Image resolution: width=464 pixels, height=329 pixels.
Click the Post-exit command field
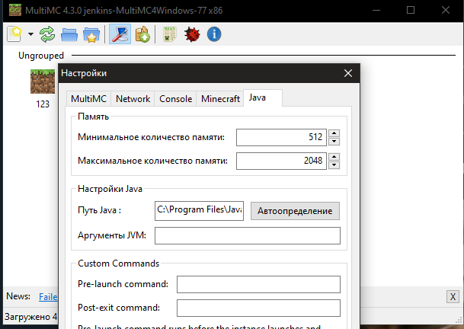pyautogui.click(x=258, y=308)
